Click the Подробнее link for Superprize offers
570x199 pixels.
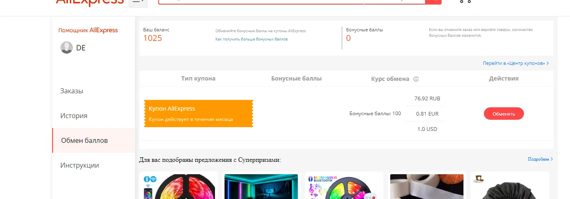(x=540, y=159)
